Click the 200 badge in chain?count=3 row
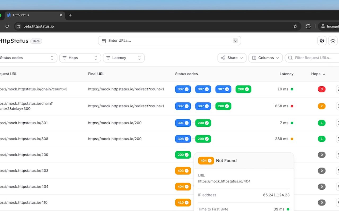Image resolution: width=339 pixels, height=211 pixels. pyautogui.click(x=243, y=89)
